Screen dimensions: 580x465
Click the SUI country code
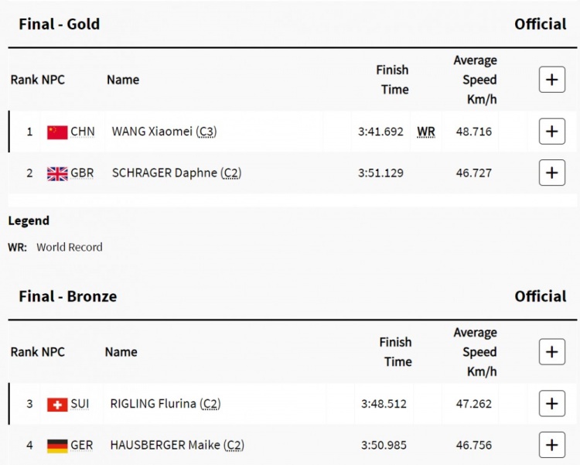80,404
